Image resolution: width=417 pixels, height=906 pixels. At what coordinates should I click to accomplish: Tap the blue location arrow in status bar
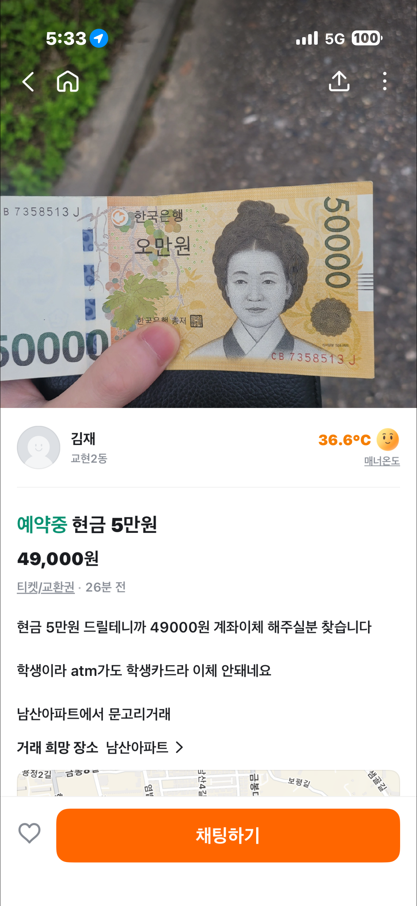(x=99, y=38)
